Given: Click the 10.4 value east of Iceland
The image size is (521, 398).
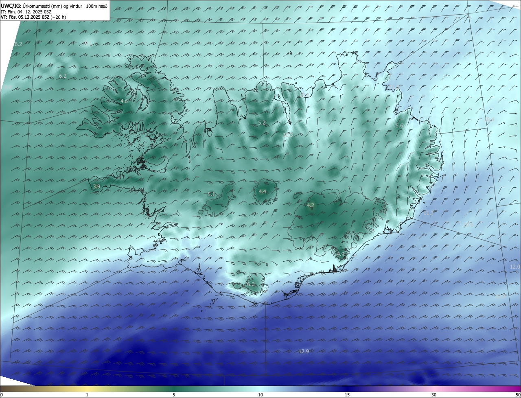Looking at the screenshot, I should point(489,120).
